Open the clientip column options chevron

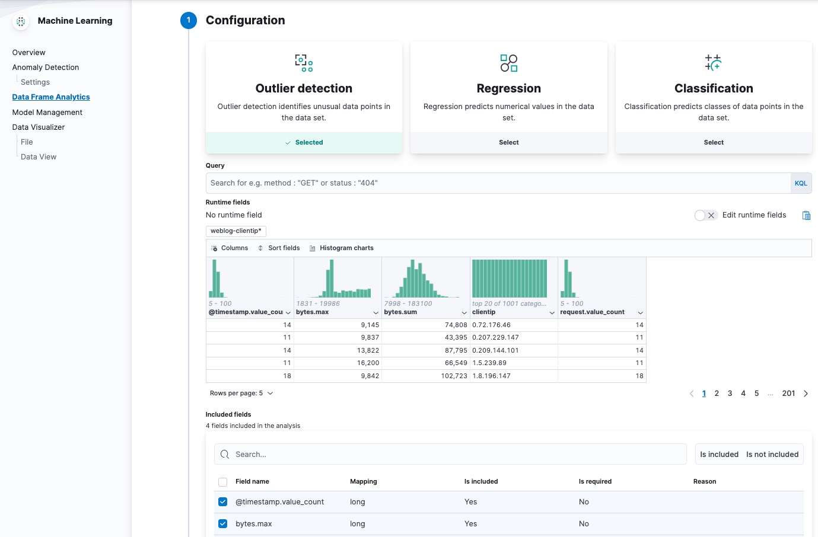(550, 312)
